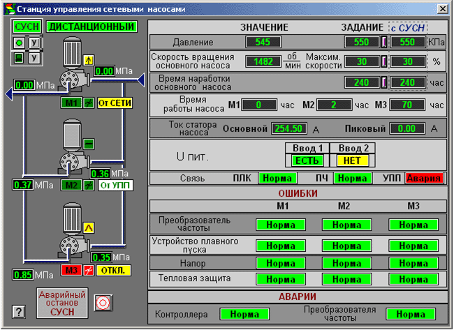Click the 240 value under с СУСН
454x330 pixels.
408,83
